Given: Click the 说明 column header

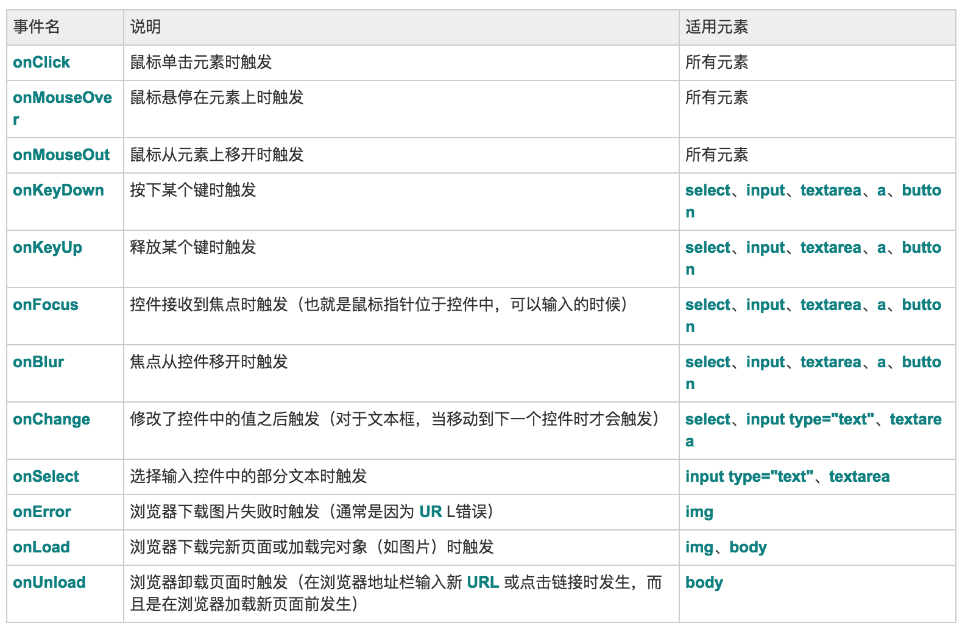Looking at the screenshot, I should [146, 27].
